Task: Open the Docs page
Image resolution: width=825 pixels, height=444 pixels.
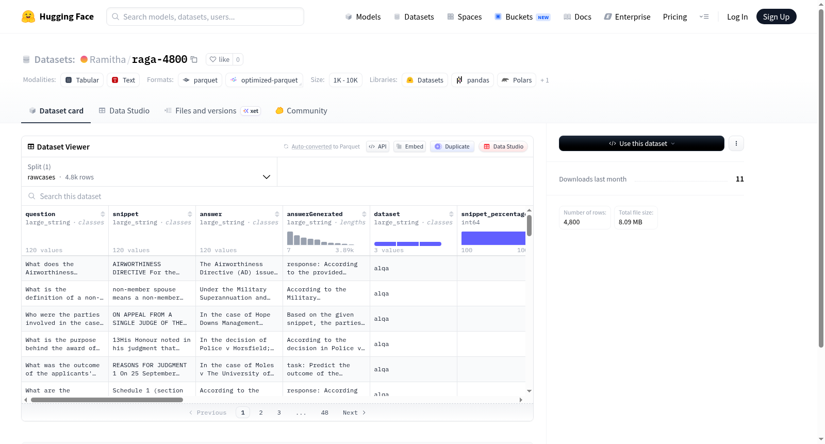Action: [x=577, y=17]
